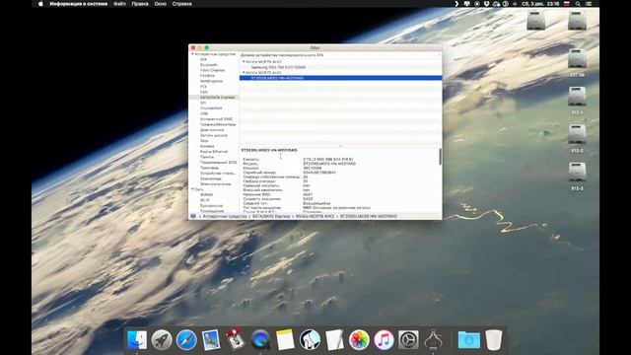Select Звук in the sidebar
This screenshot has height=355, width=631.
coord(204,141)
